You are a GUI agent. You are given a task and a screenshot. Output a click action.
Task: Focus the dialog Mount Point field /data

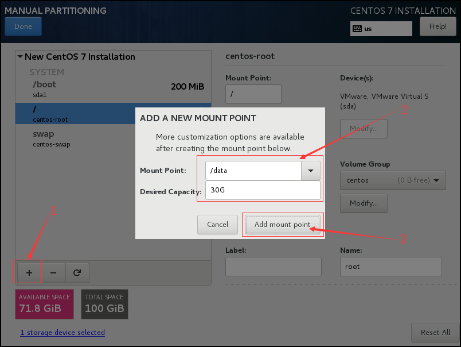tap(253, 171)
